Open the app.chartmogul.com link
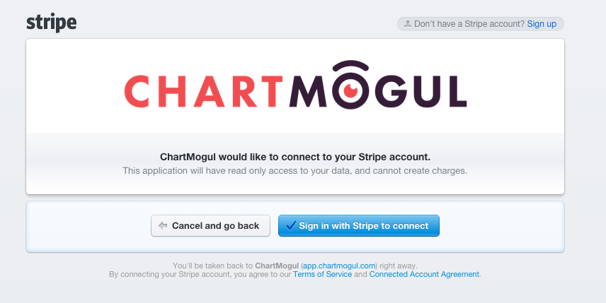The image size is (606, 303). (x=339, y=266)
